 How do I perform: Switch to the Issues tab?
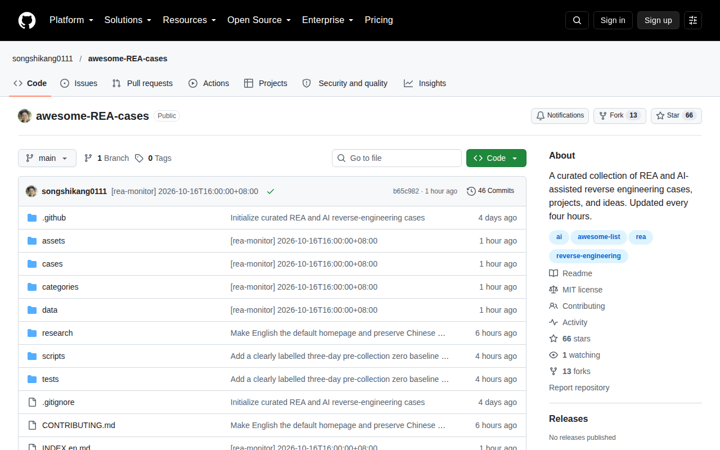pos(79,83)
